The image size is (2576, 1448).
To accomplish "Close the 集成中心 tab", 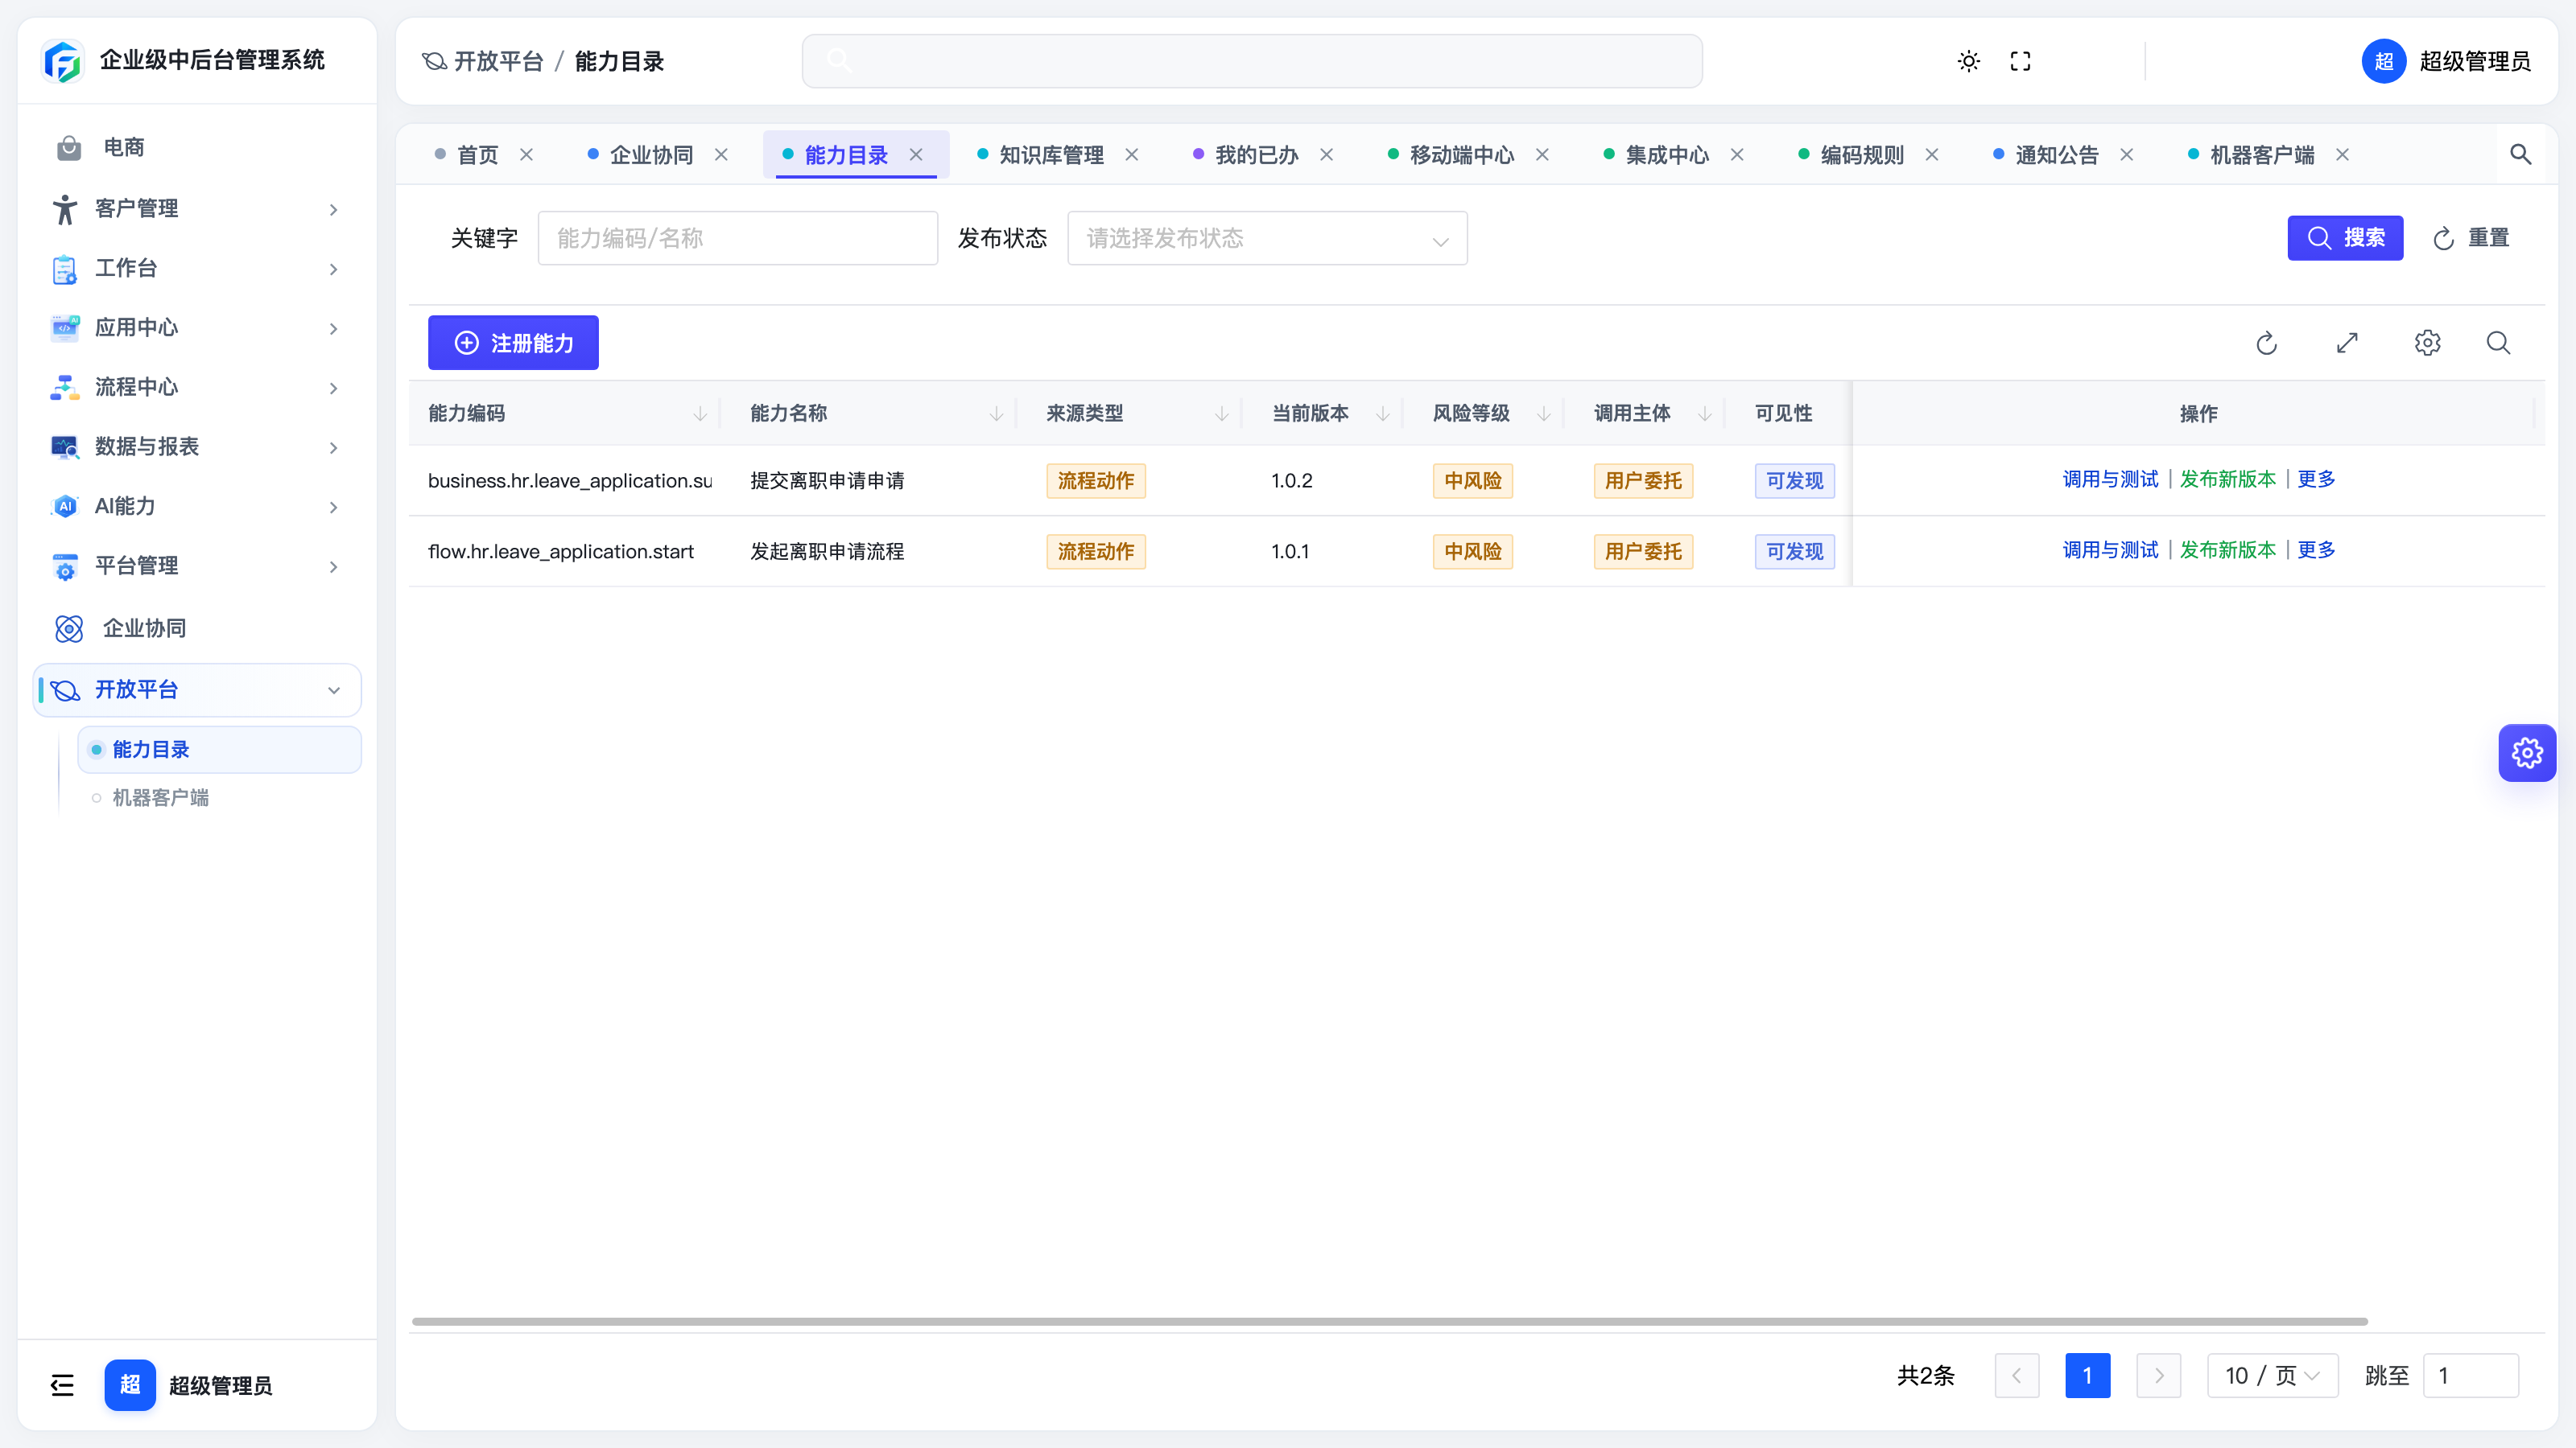I will point(1737,154).
